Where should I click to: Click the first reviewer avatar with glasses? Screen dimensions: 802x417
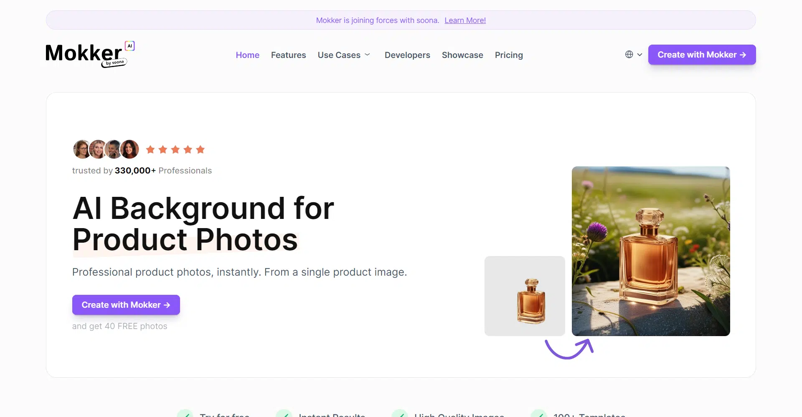tap(81, 149)
